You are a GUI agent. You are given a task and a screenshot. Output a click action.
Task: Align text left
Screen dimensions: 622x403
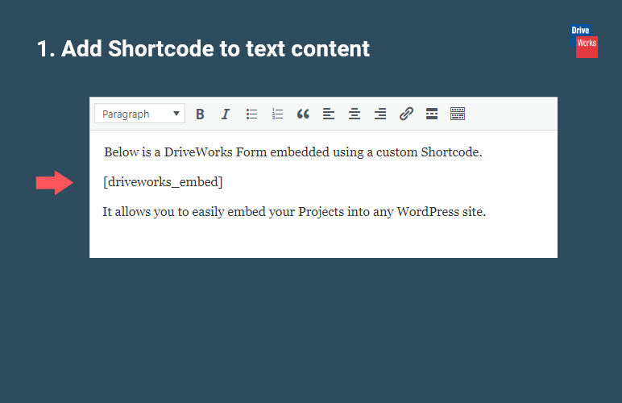pos(329,114)
